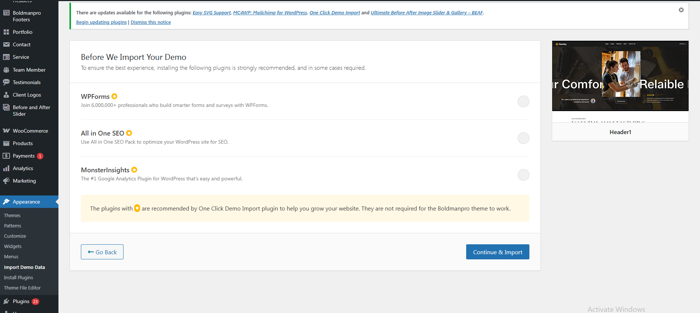Open the WooCommerce menu label
Viewport: 700px width, 313px height.
tap(31, 131)
